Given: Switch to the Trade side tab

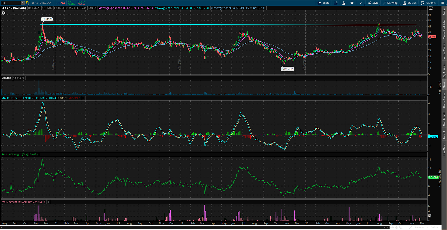Looking at the screenshot, I should [x=444, y=12].
